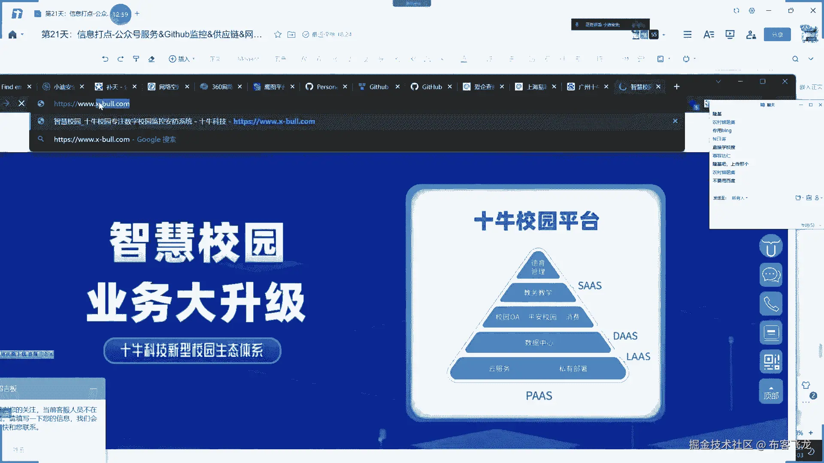Click the chat bubble floating icon

[771, 275]
